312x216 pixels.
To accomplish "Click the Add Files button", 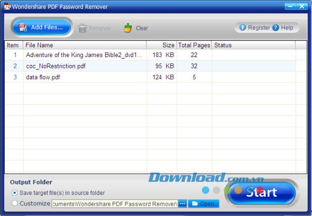I will click(42, 28).
